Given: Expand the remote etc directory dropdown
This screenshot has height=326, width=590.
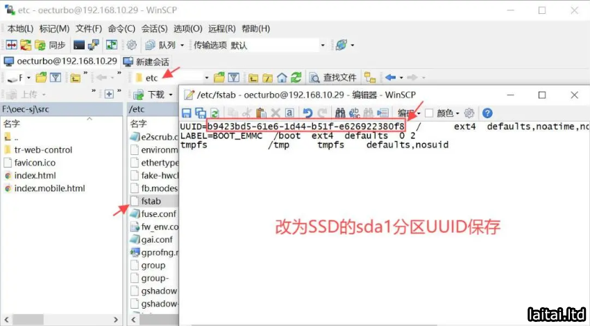Looking at the screenshot, I should [x=206, y=78].
